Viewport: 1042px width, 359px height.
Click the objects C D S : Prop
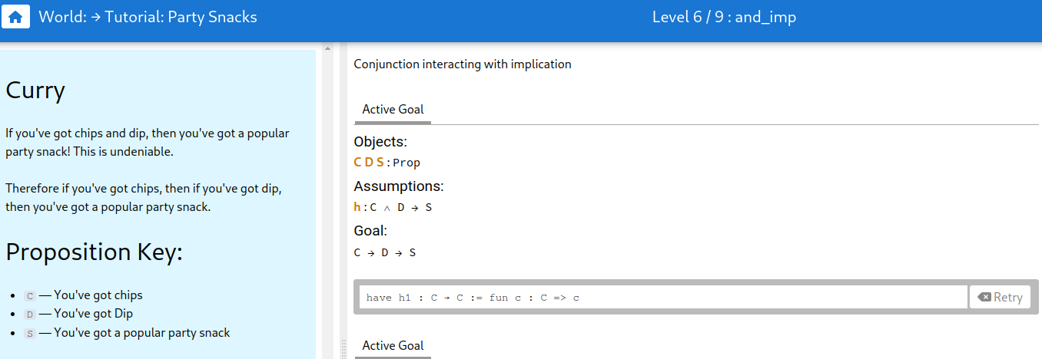coord(387,163)
